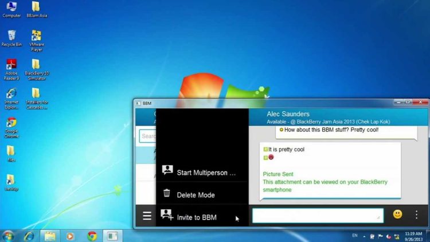Select the Adobe Reader 9 desktop icon
Image resolution: width=430 pixels, height=242 pixels.
coord(11,70)
